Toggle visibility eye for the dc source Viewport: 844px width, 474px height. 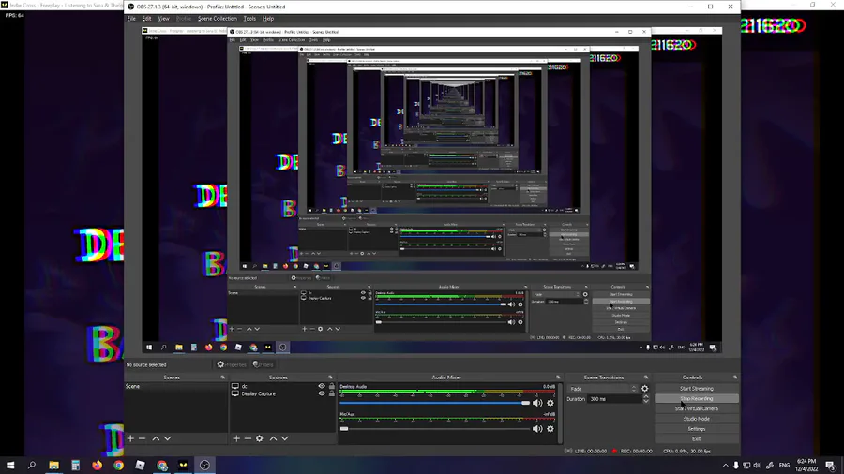pos(322,386)
